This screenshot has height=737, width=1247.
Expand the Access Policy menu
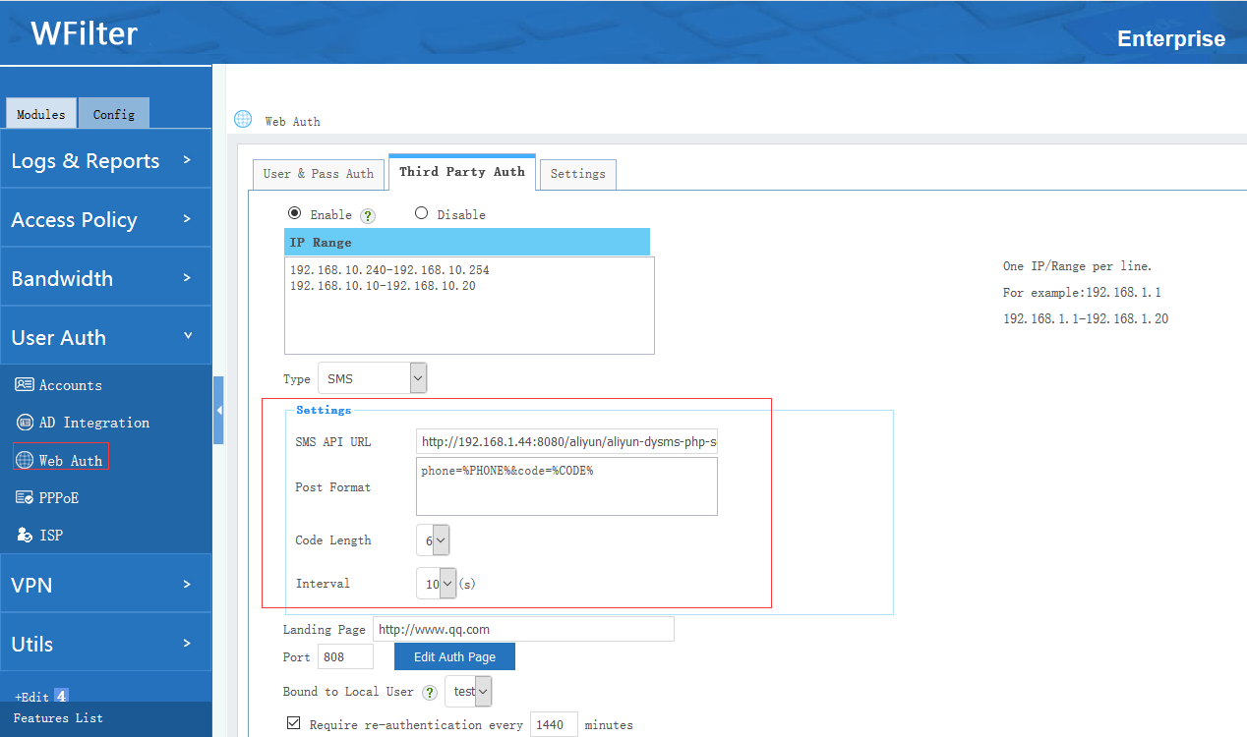coord(105,220)
